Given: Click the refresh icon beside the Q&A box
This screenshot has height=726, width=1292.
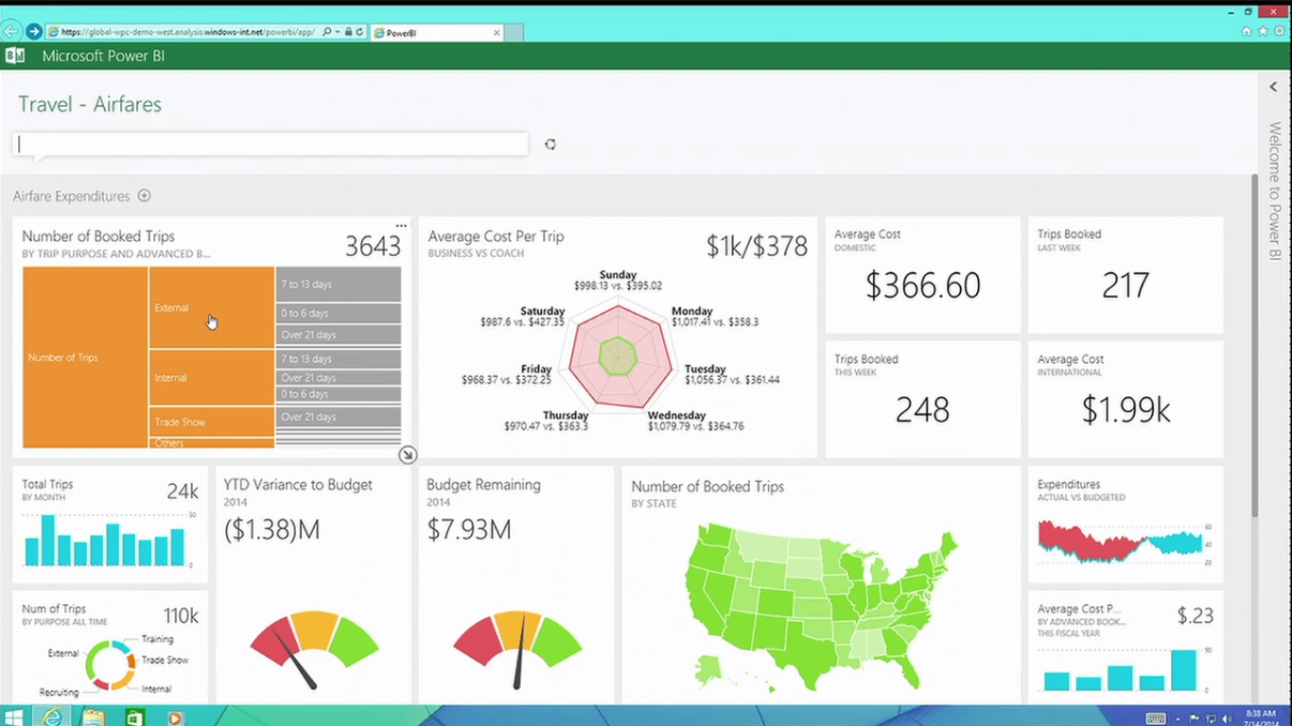Looking at the screenshot, I should coord(550,145).
